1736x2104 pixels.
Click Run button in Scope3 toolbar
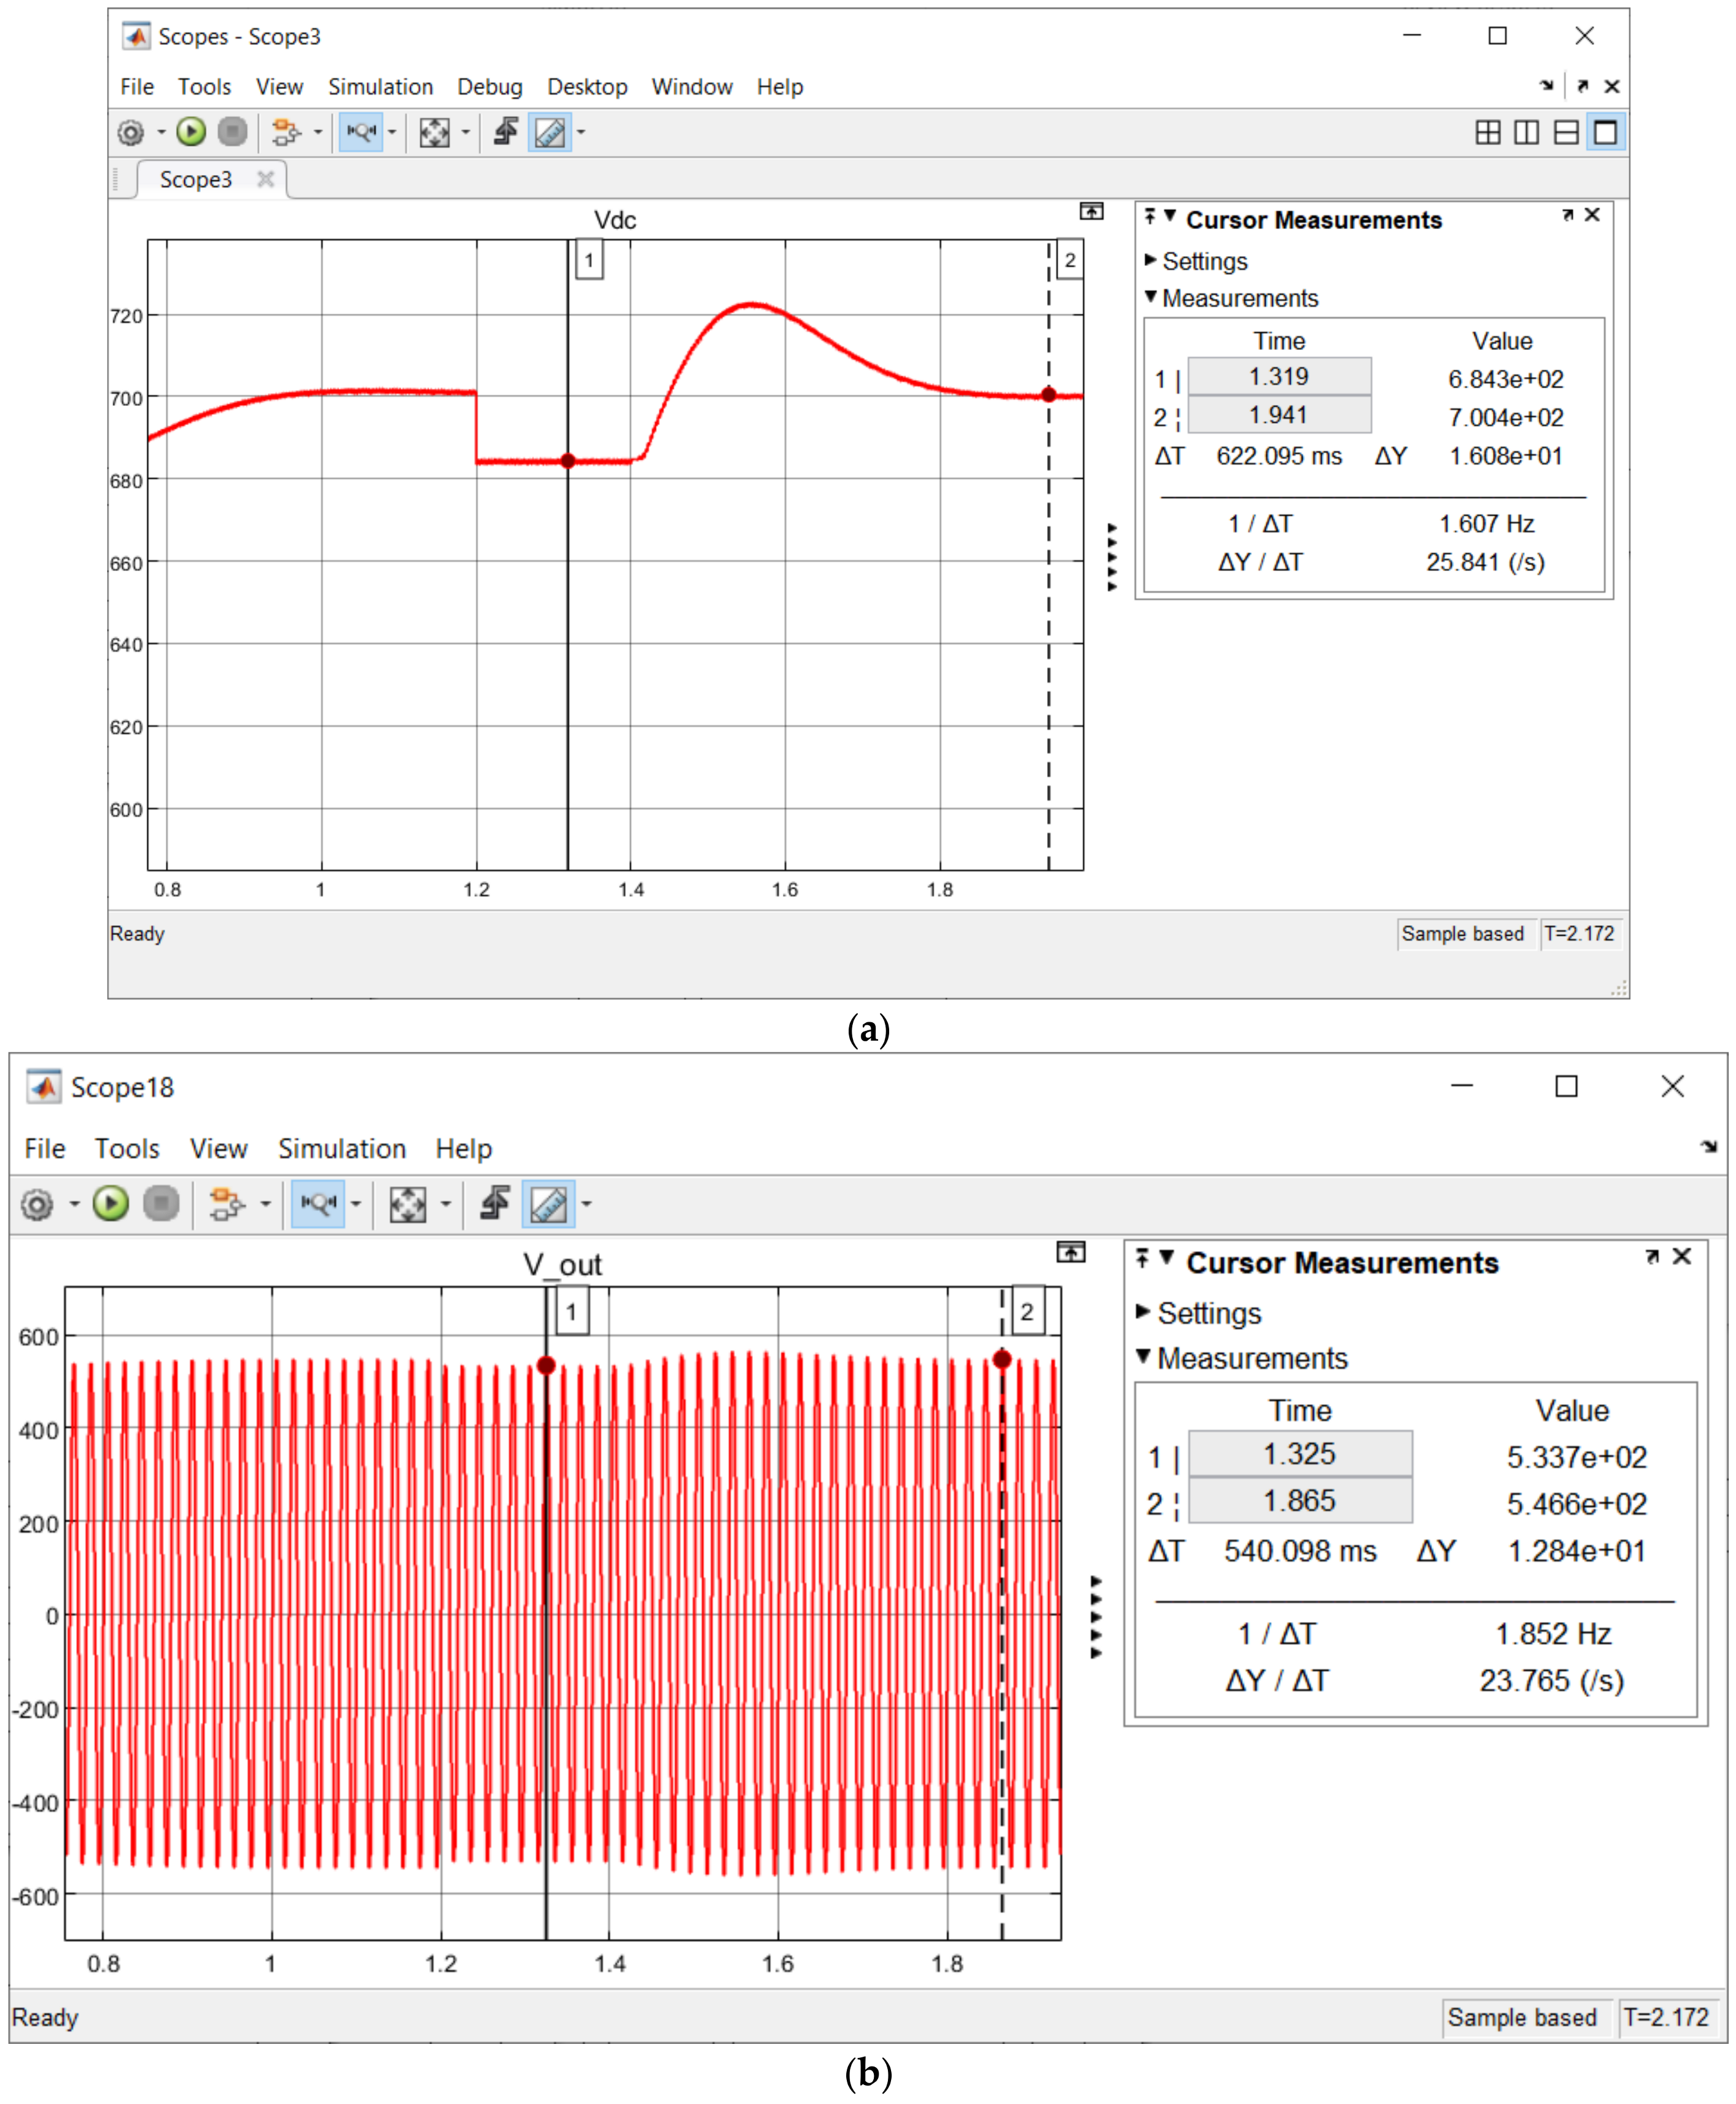click(x=191, y=132)
